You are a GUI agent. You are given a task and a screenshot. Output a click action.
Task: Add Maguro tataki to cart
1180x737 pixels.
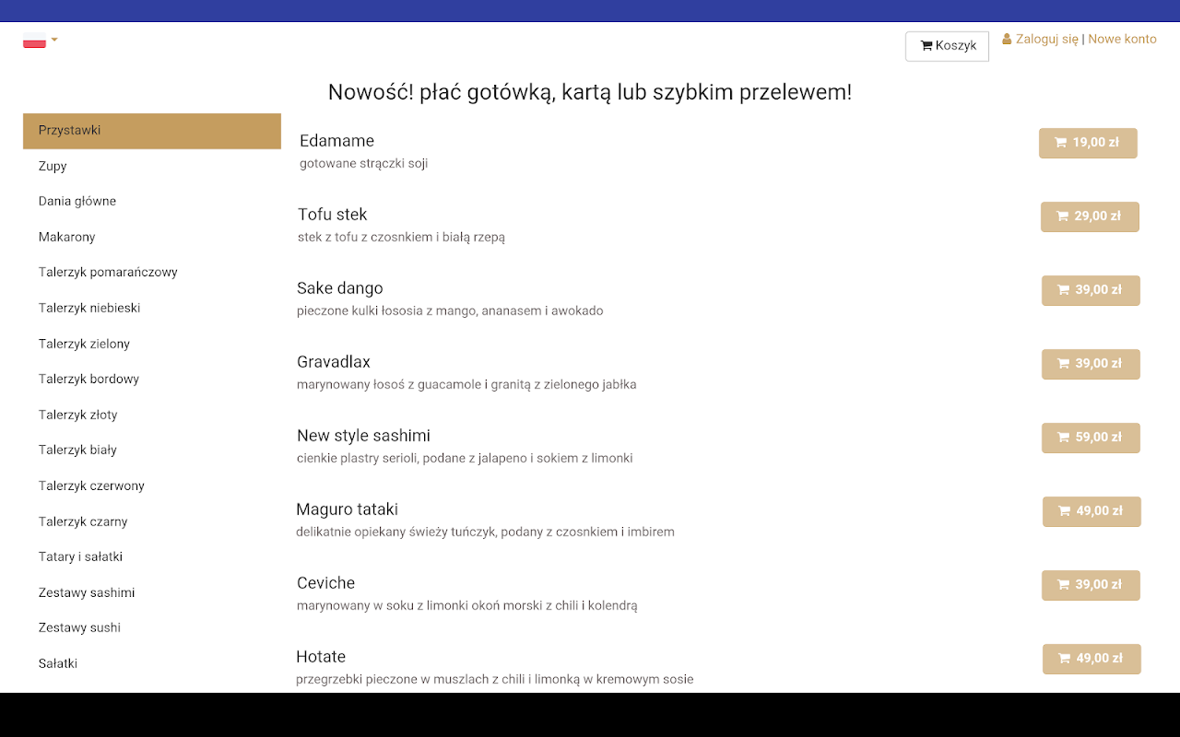1091,511
